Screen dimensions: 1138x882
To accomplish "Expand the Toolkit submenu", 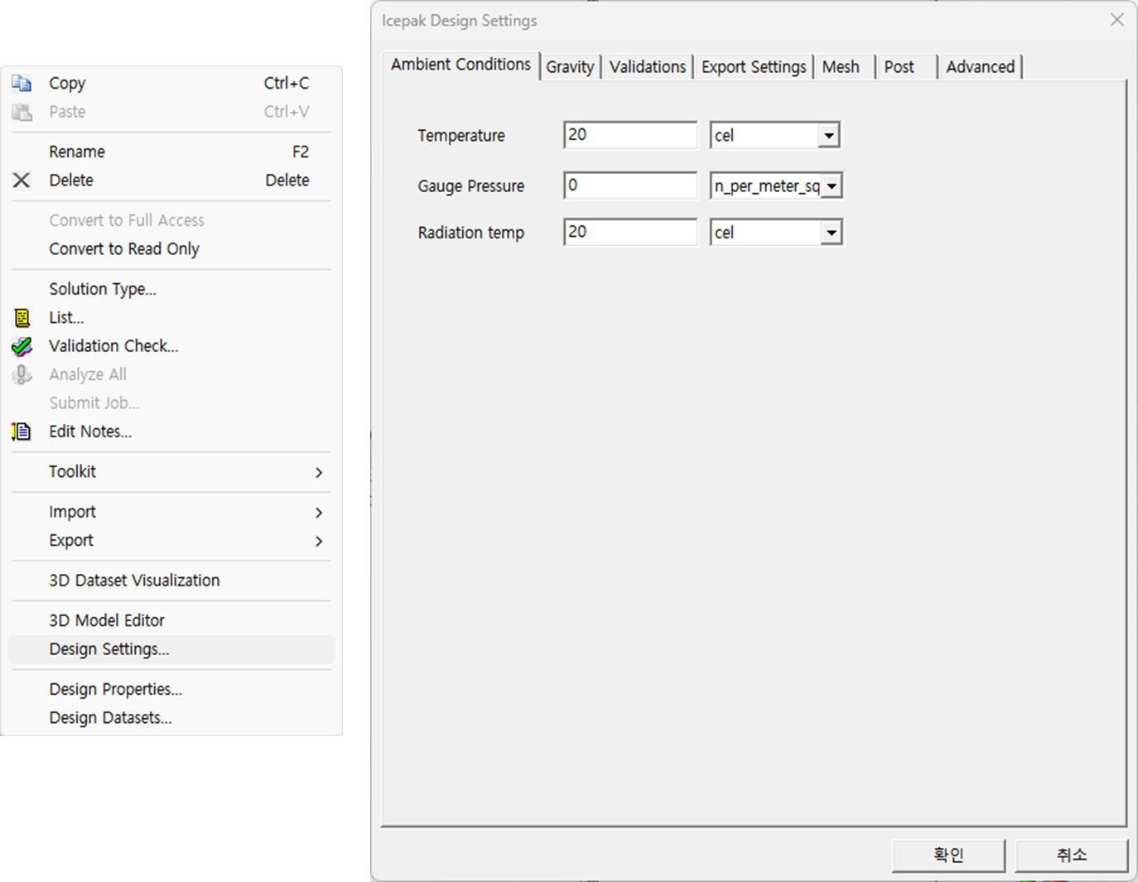I will [319, 472].
